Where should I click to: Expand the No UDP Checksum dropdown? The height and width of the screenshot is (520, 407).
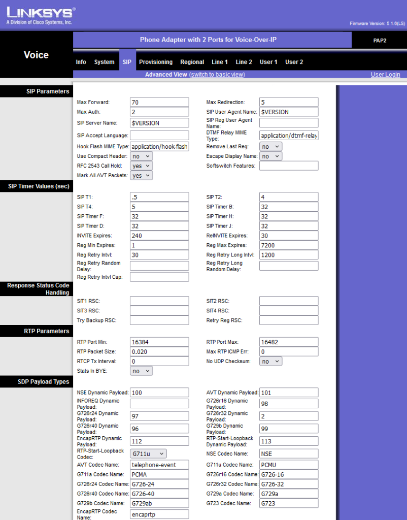point(270,362)
